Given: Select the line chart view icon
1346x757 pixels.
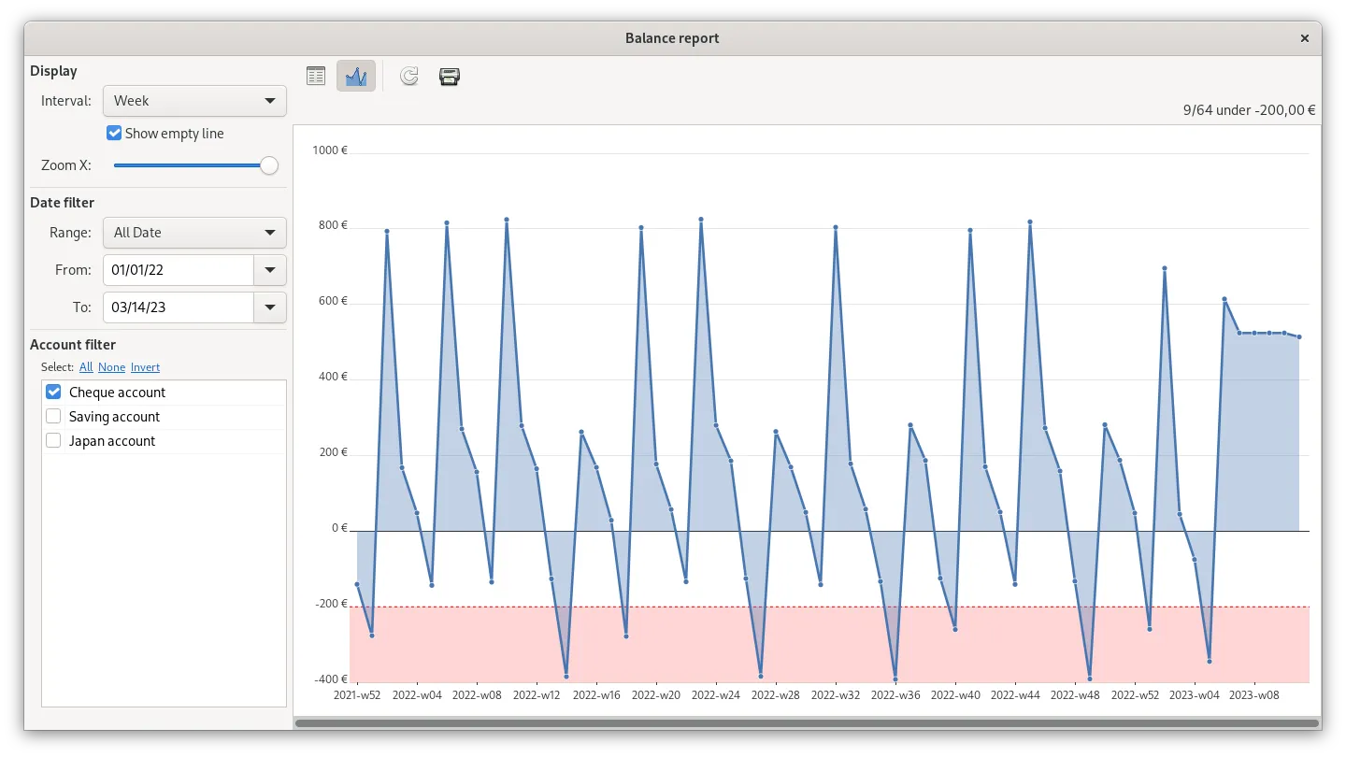Looking at the screenshot, I should pyautogui.click(x=356, y=77).
